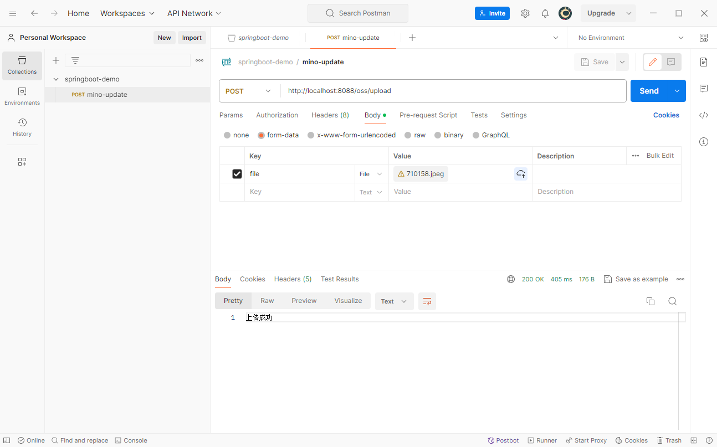Open the Test Results response tab
This screenshot has width=717, height=447.
tap(340, 279)
